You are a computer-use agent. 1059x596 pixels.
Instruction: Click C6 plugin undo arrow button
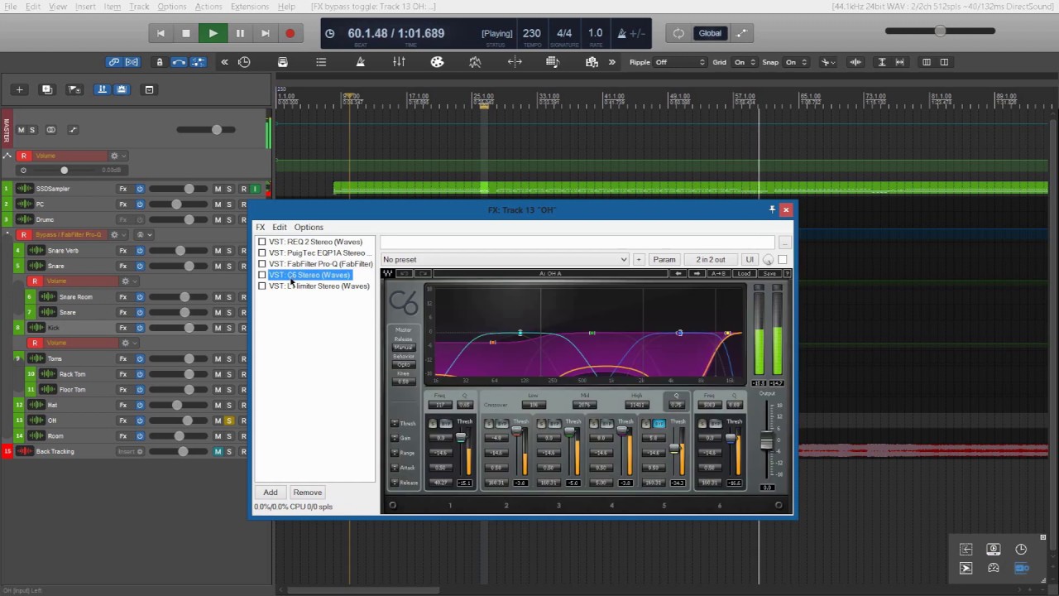(404, 273)
